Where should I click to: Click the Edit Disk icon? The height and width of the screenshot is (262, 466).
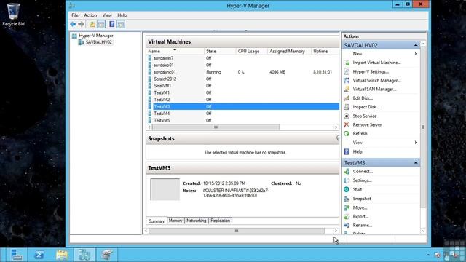[x=347, y=98]
